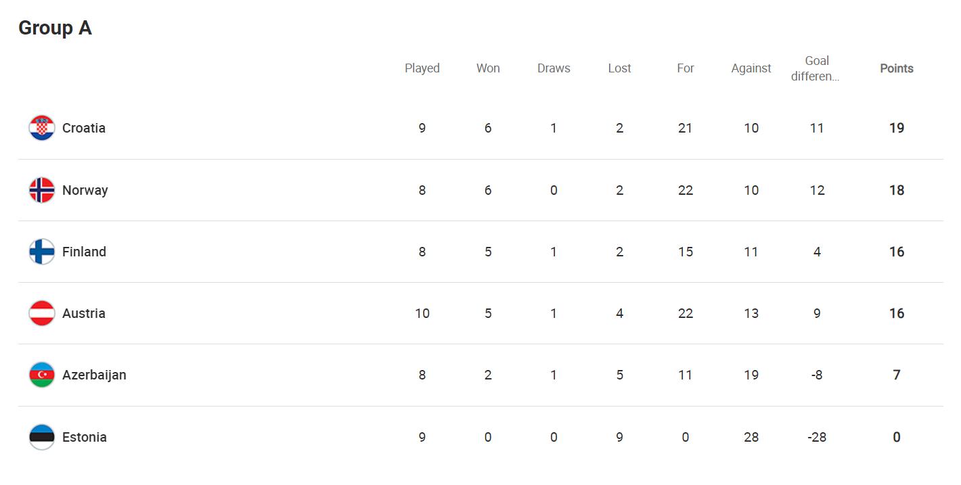
Task: Click the Norway flag icon
Action: pos(42,190)
